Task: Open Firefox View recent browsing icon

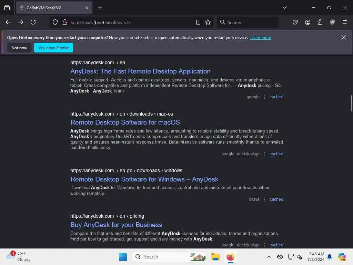Action: 7,8
